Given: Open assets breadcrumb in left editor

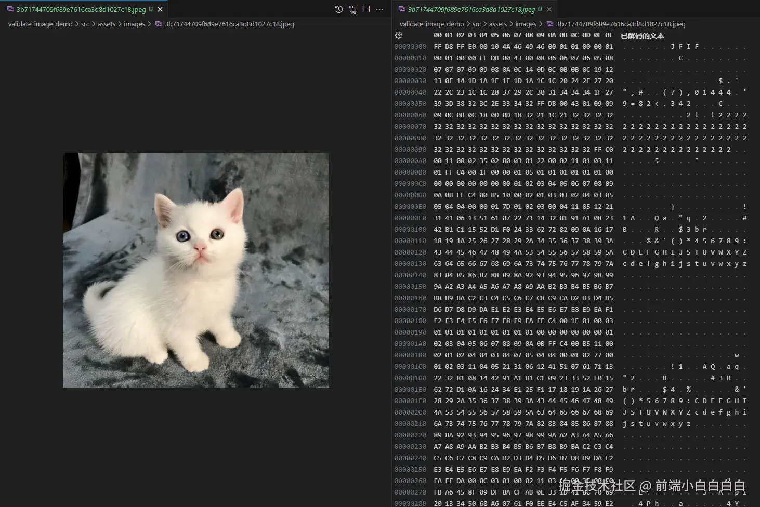Looking at the screenshot, I should [107, 24].
